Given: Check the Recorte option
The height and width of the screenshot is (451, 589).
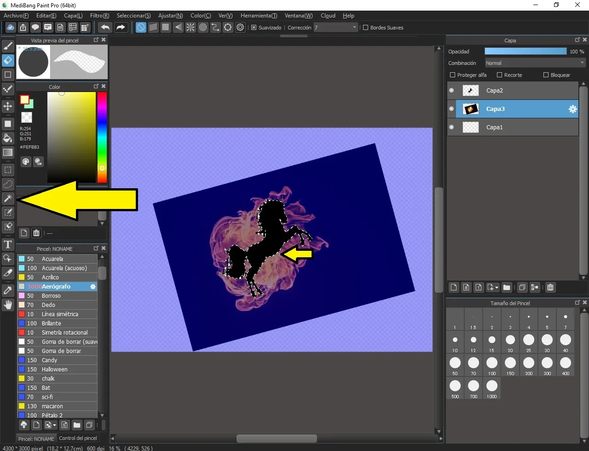Looking at the screenshot, I should tap(499, 75).
